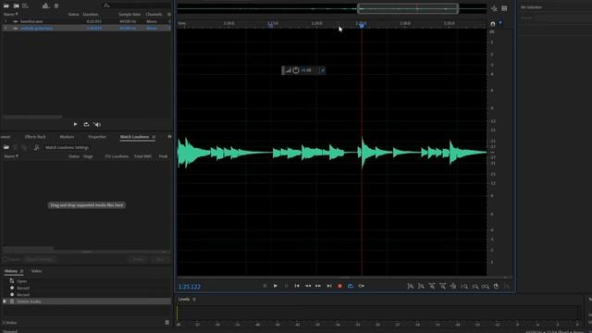Click Zoom Out Full icon
Viewport: 592px width, 333px height.
click(453, 286)
